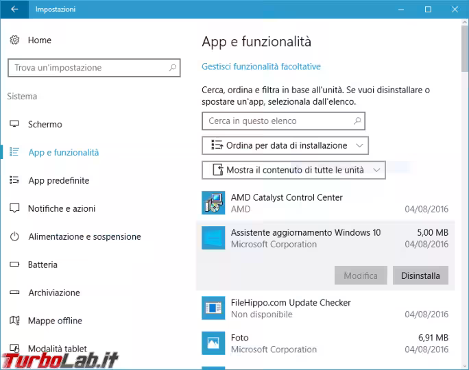469x370 pixels.
Task: Click the FileHippo.com Update Checker icon
Action: click(213, 308)
